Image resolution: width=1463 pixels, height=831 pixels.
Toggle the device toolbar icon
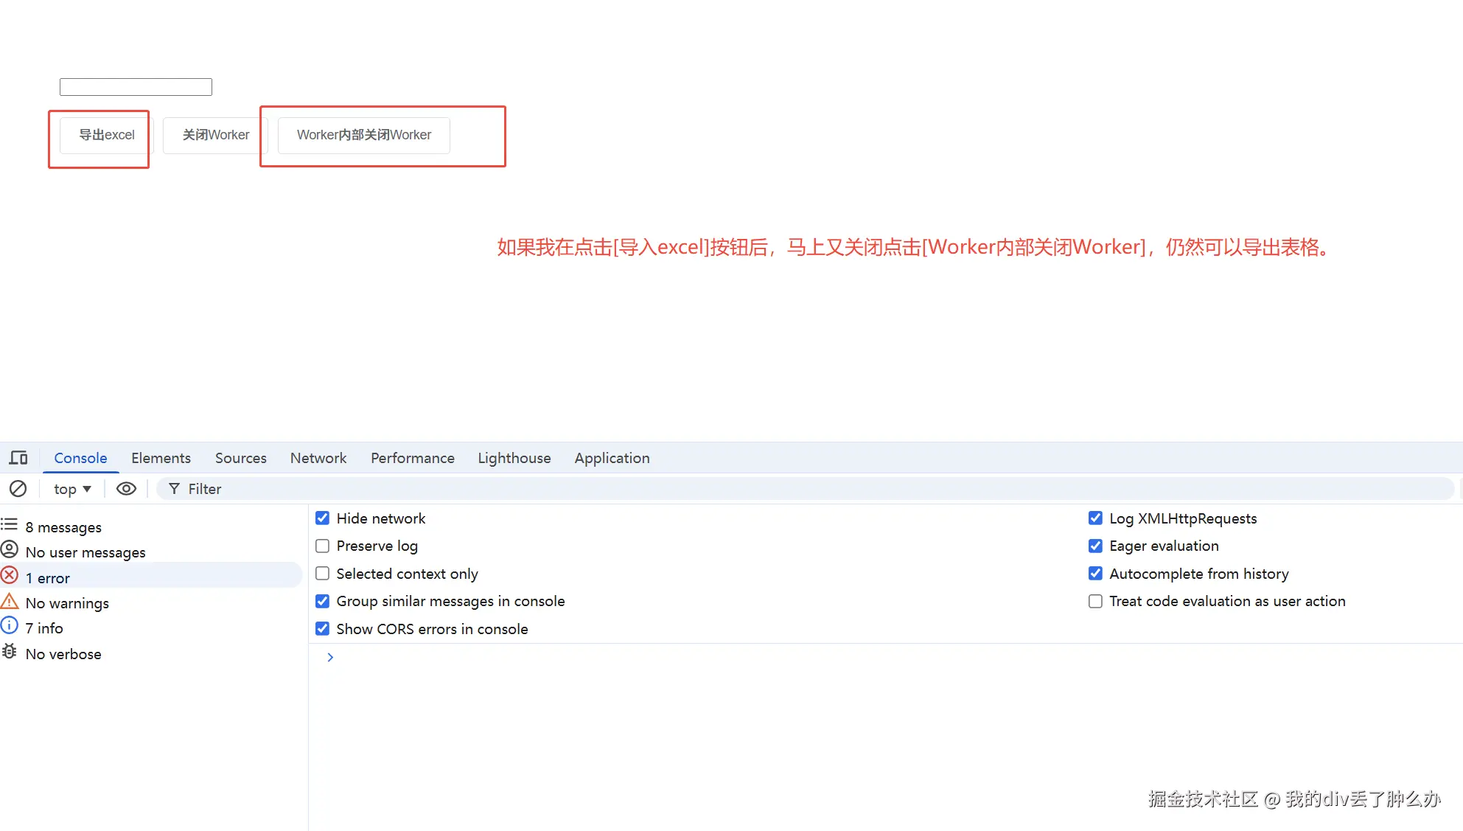click(x=18, y=458)
